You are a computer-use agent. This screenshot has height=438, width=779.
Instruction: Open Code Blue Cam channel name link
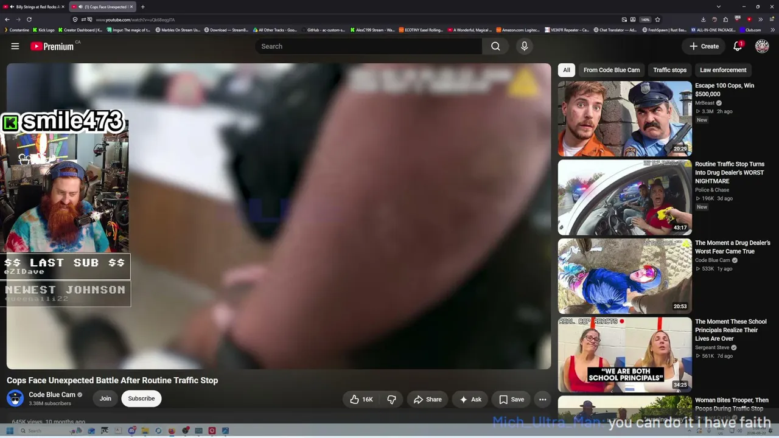pyautogui.click(x=52, y=395)
